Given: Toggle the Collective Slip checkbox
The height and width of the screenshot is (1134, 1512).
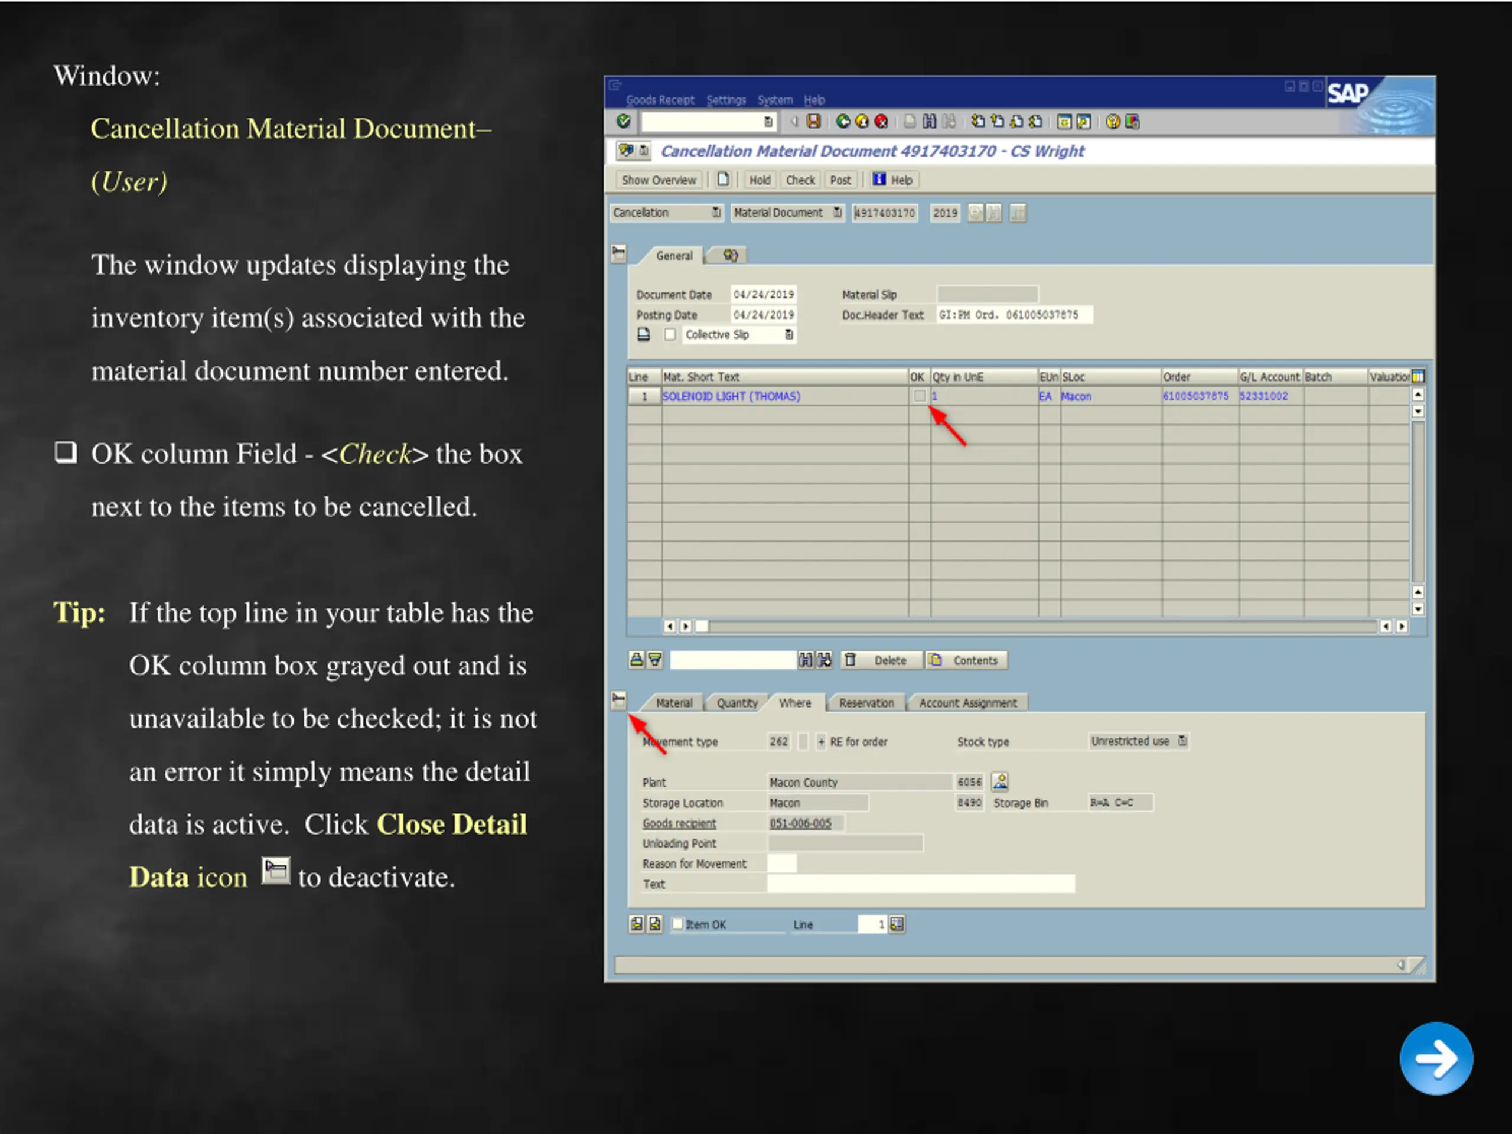Looking at the screenshot, I should point(670,334).
